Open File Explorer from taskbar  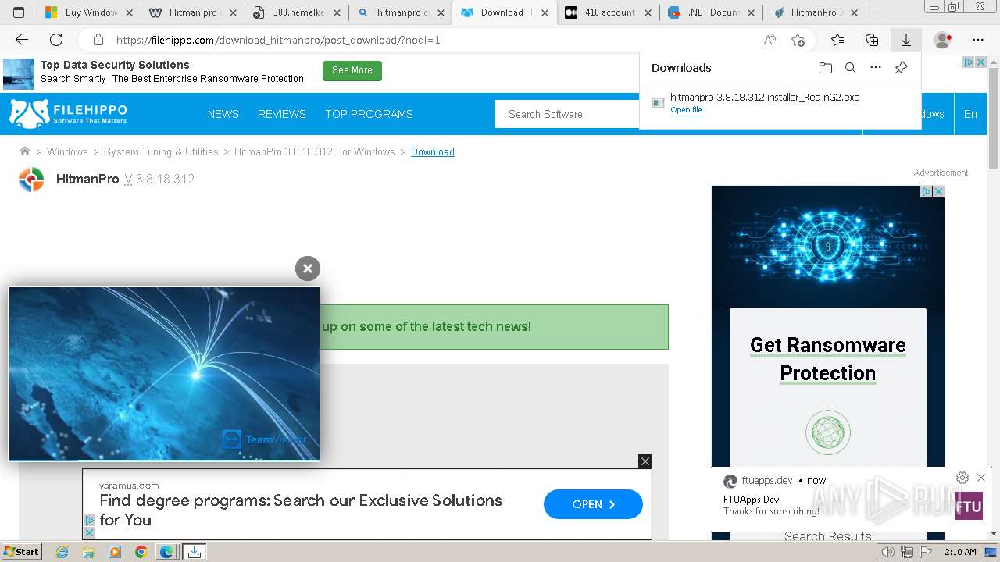click(x=88, y=552)
